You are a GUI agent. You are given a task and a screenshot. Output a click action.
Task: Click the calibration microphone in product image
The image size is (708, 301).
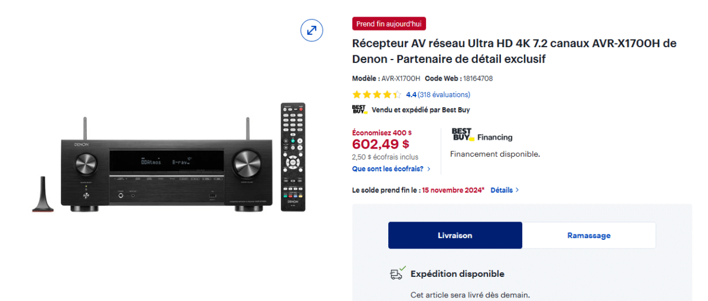point(43,194)
